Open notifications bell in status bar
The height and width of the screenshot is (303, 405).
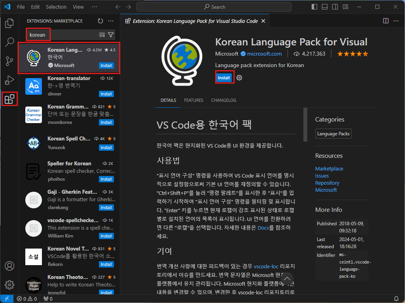point(396,299)
